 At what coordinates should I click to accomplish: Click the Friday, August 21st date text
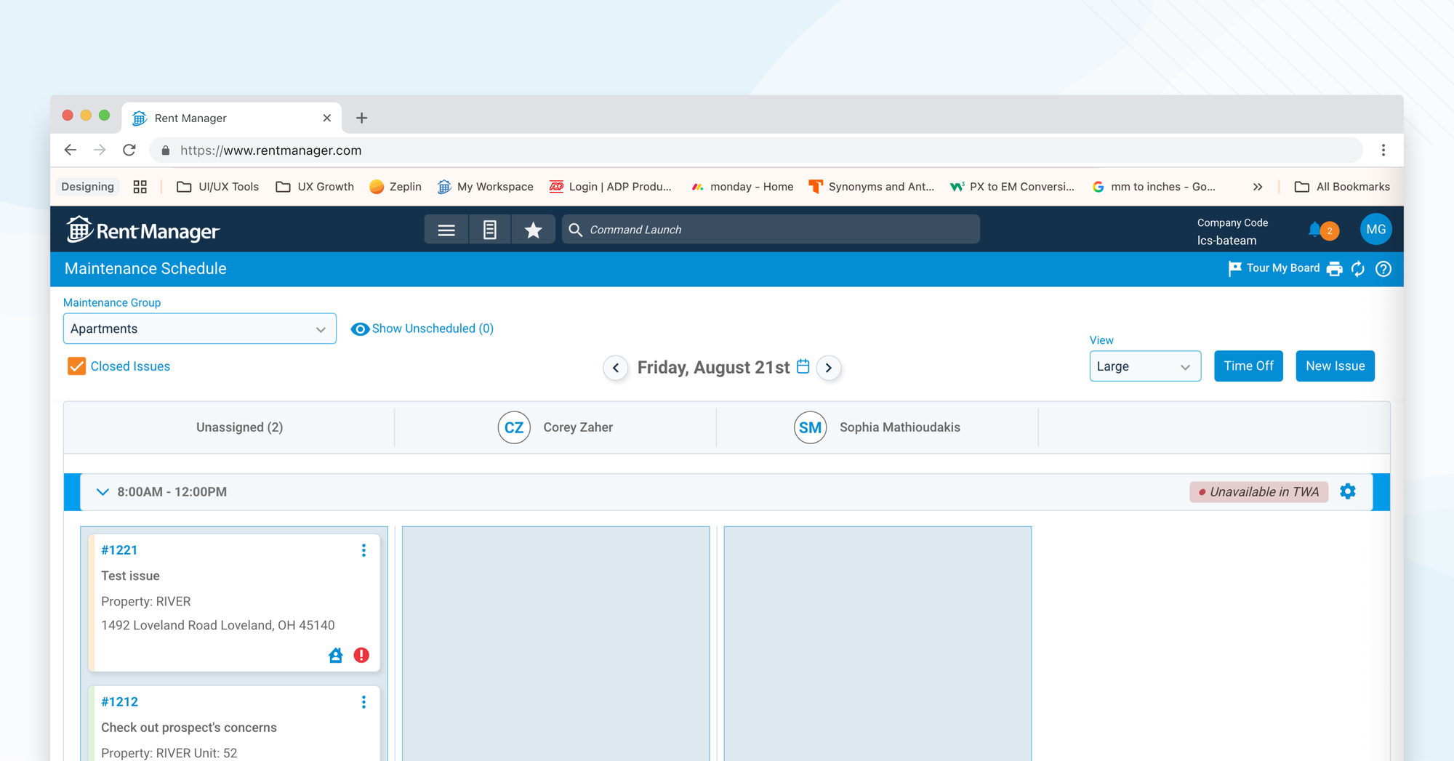click(x=713, y=368)
